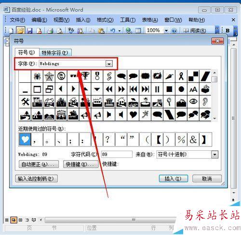This screenshot has height=235, width=241.
Task: Choose the skip-to-previous track symbol
Action: click(133, 89)
